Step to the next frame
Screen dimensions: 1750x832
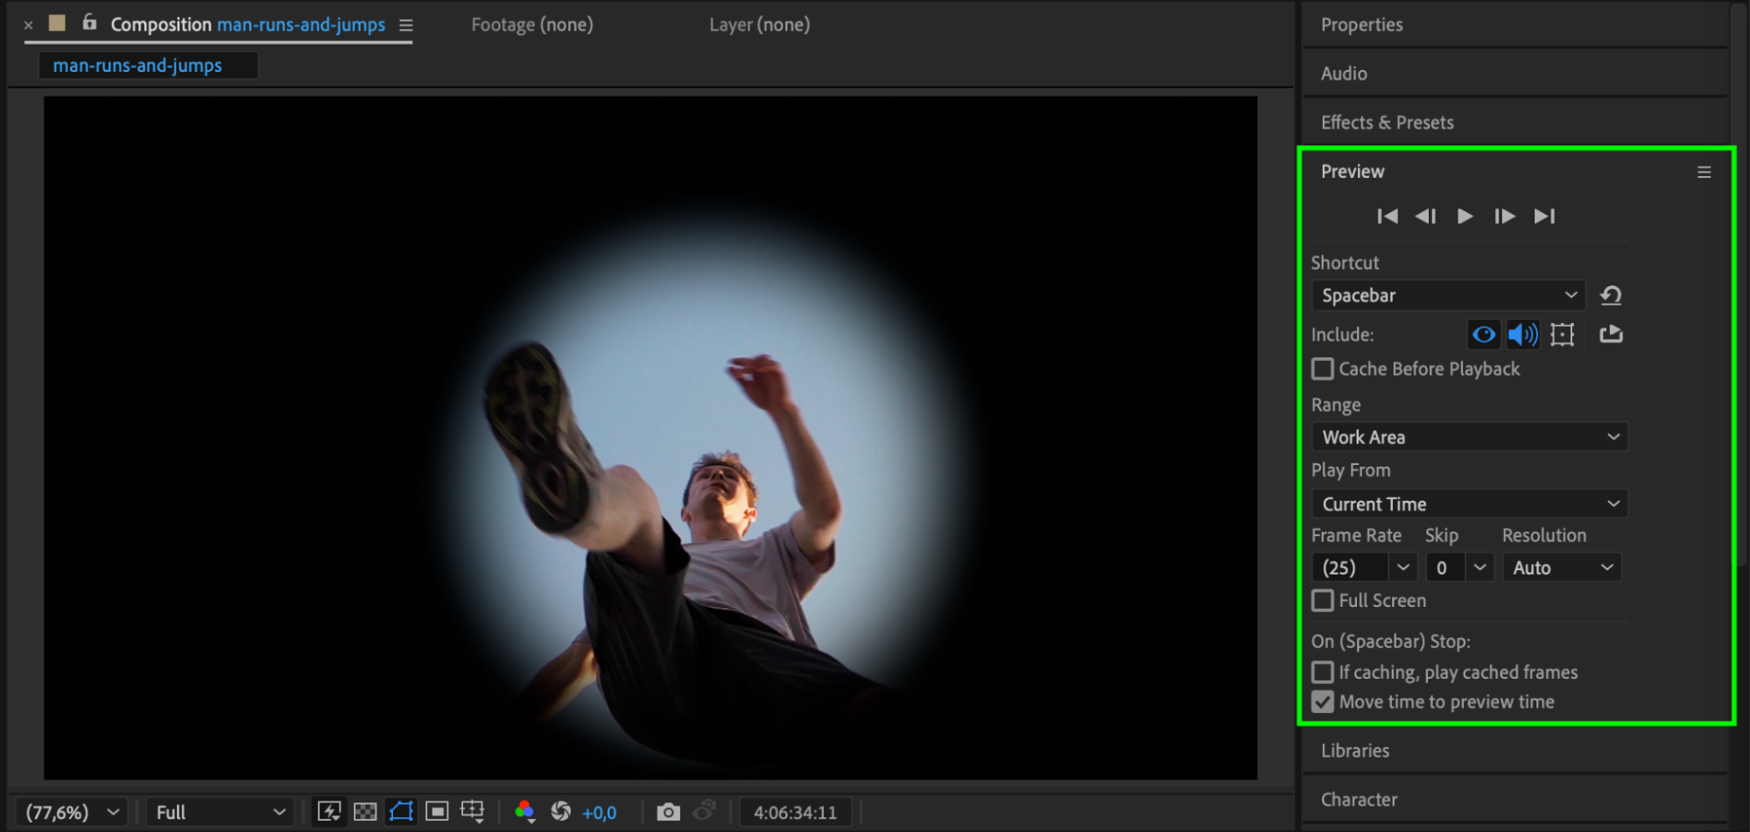point(1504,216)
